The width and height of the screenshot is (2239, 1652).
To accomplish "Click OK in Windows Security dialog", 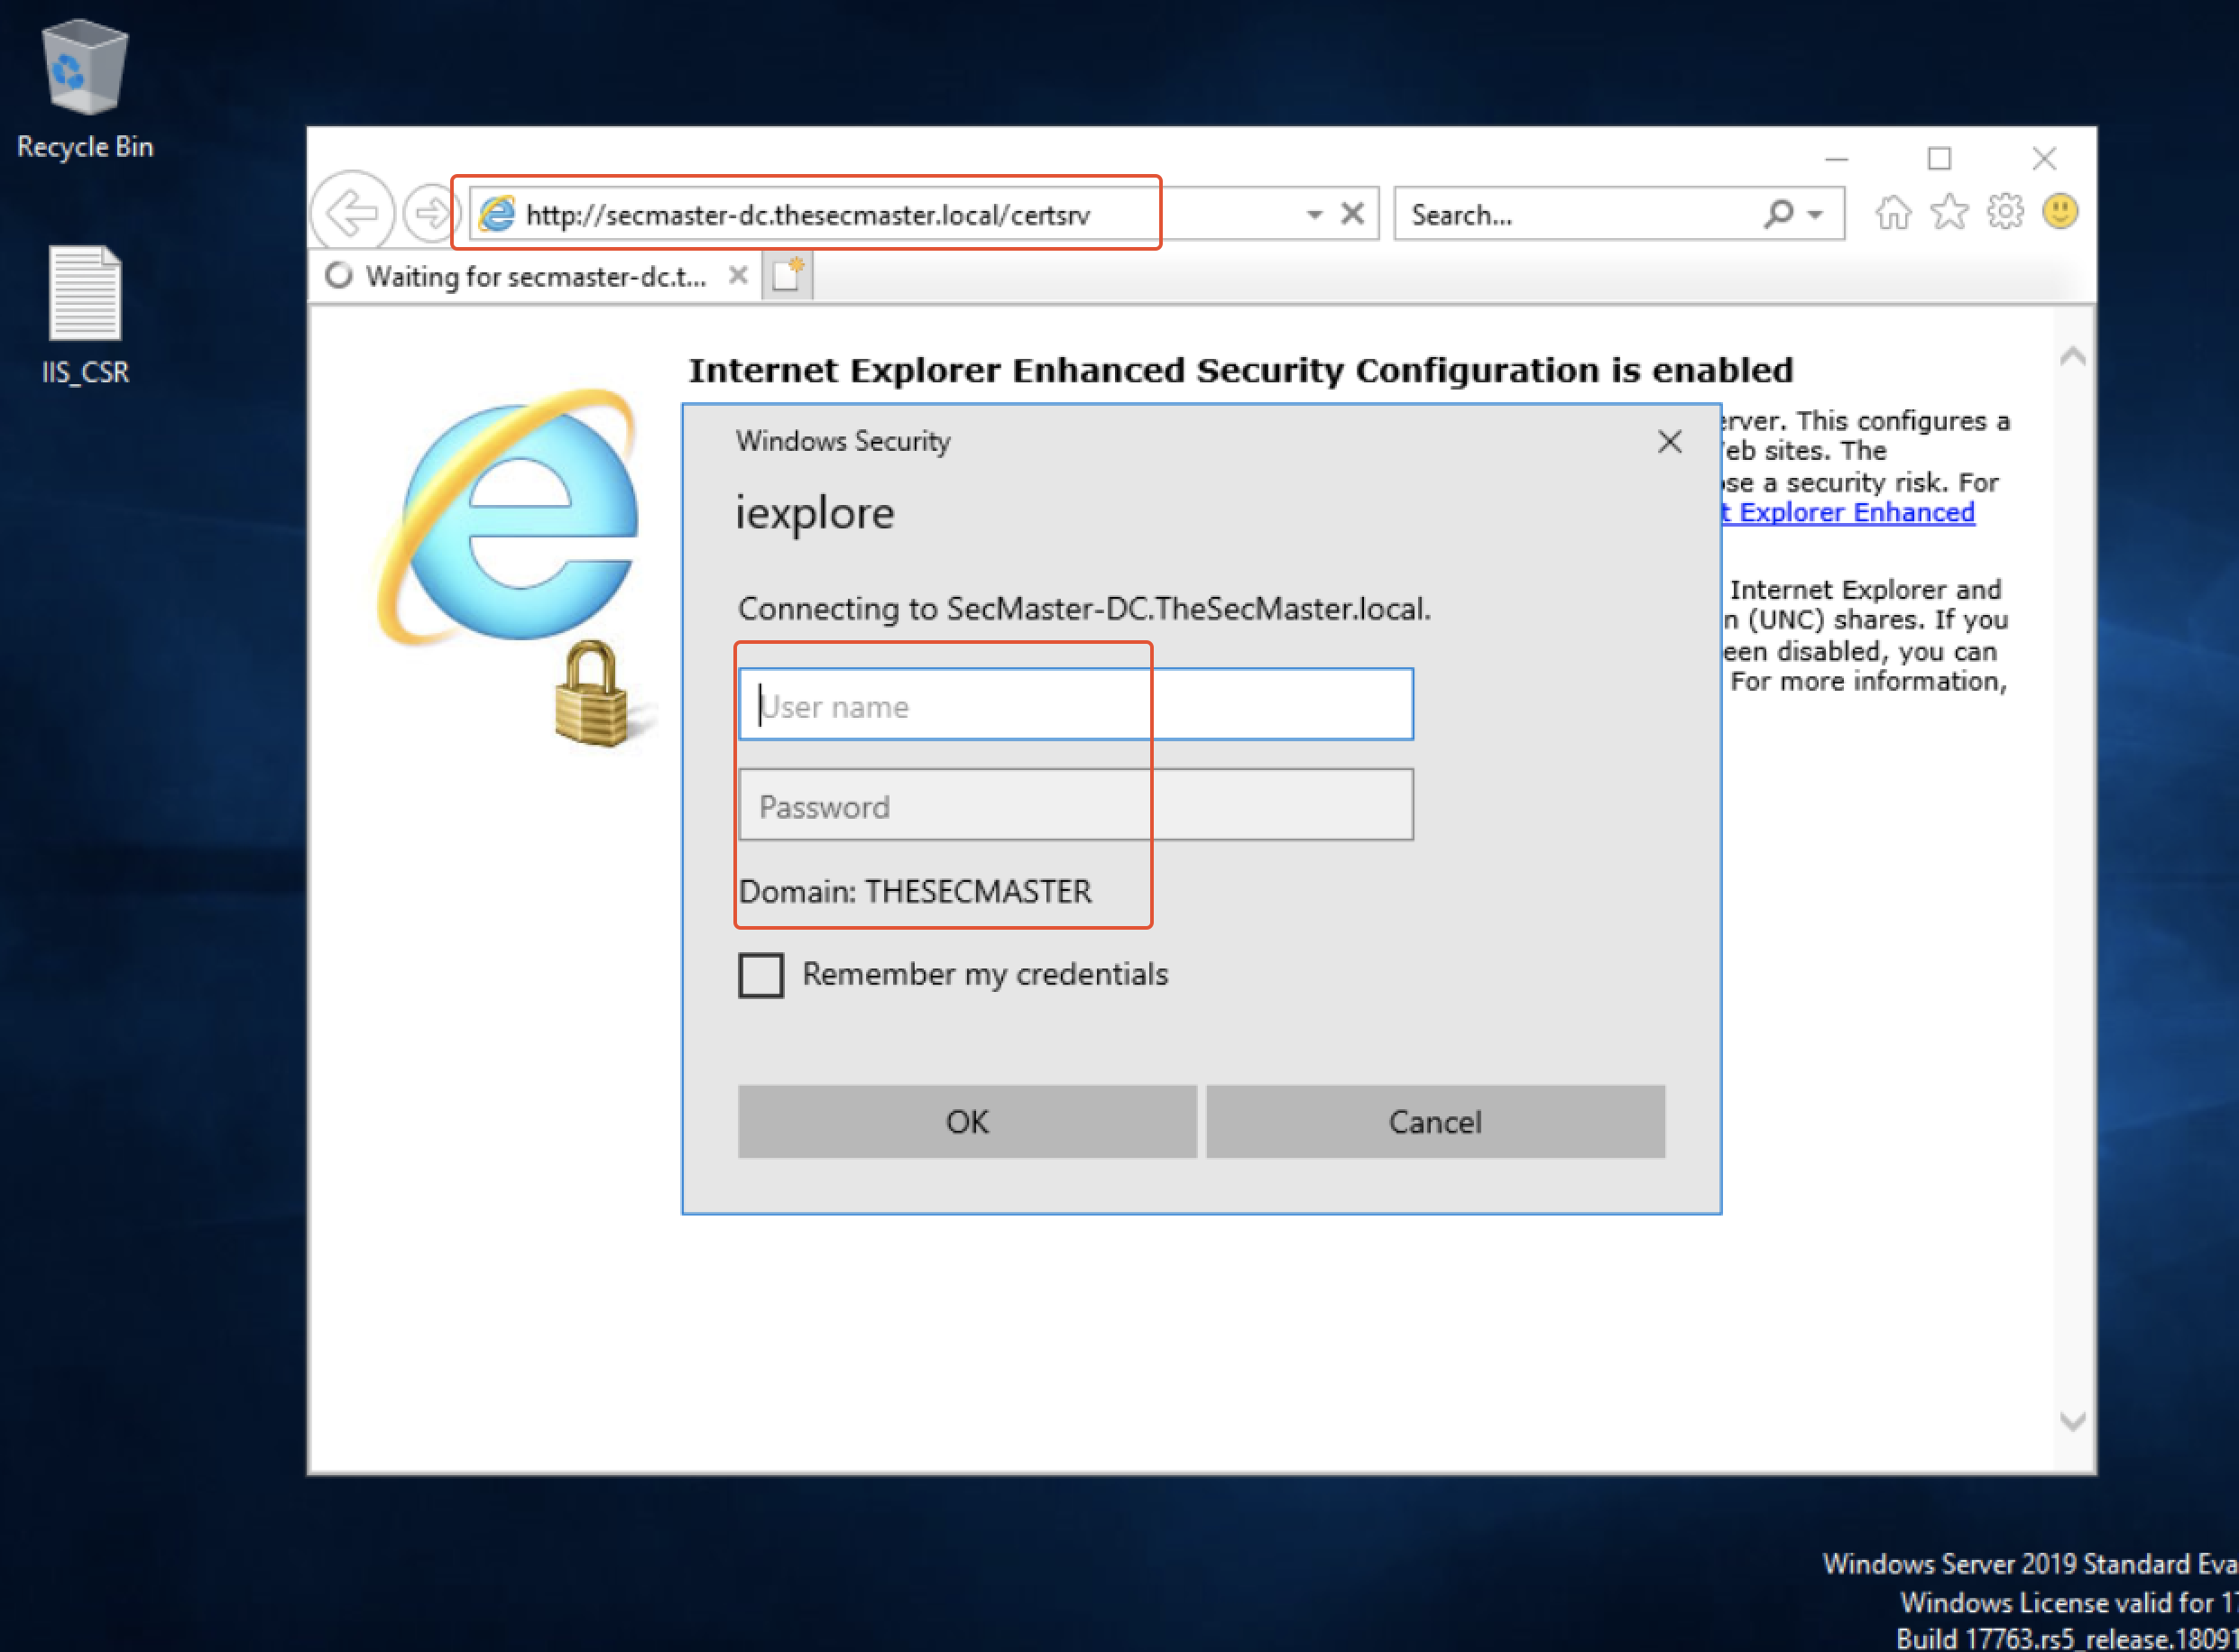I will (x=966, y=1121).
